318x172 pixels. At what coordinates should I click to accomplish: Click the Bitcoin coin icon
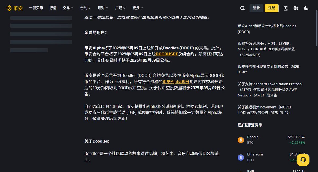(x=241, y=140)
